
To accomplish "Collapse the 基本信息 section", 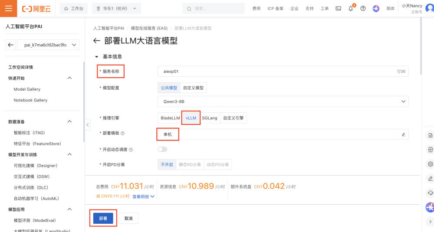I will coord(97,57).
